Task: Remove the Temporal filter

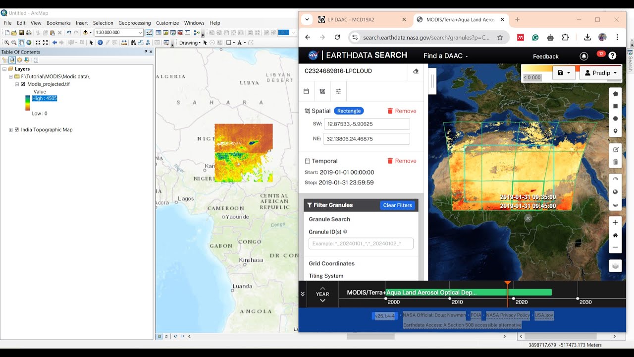Action: point(402,161)
